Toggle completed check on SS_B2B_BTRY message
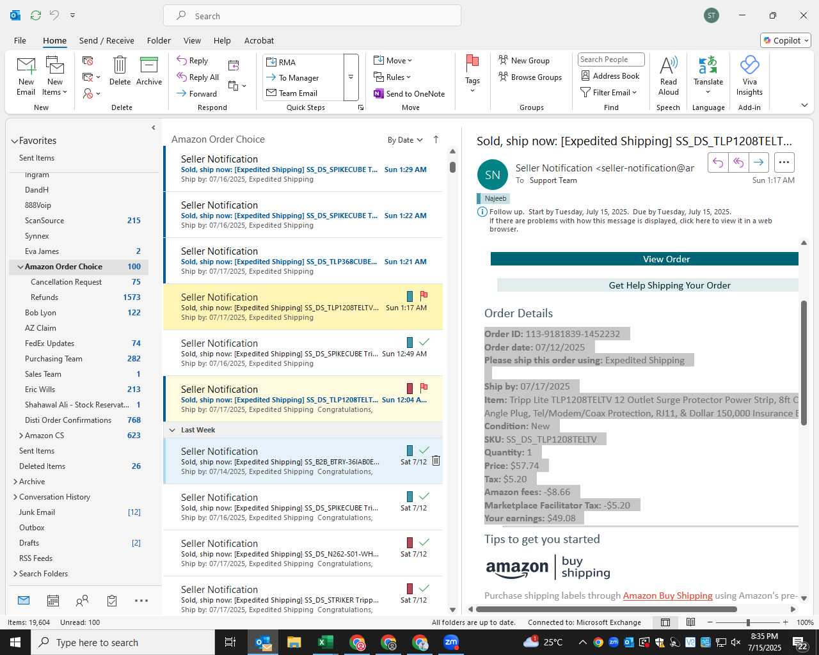Image resolution: width=819 pixels, height=655 pixels. pos(424,450)
